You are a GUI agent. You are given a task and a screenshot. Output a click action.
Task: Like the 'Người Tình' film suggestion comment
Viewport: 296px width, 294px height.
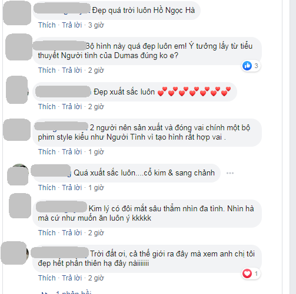point(47,152)
